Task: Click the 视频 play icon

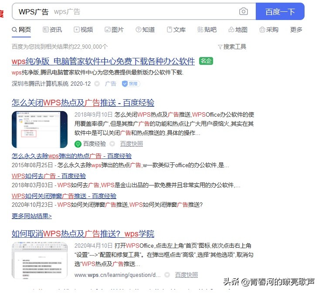Action: 76,30
